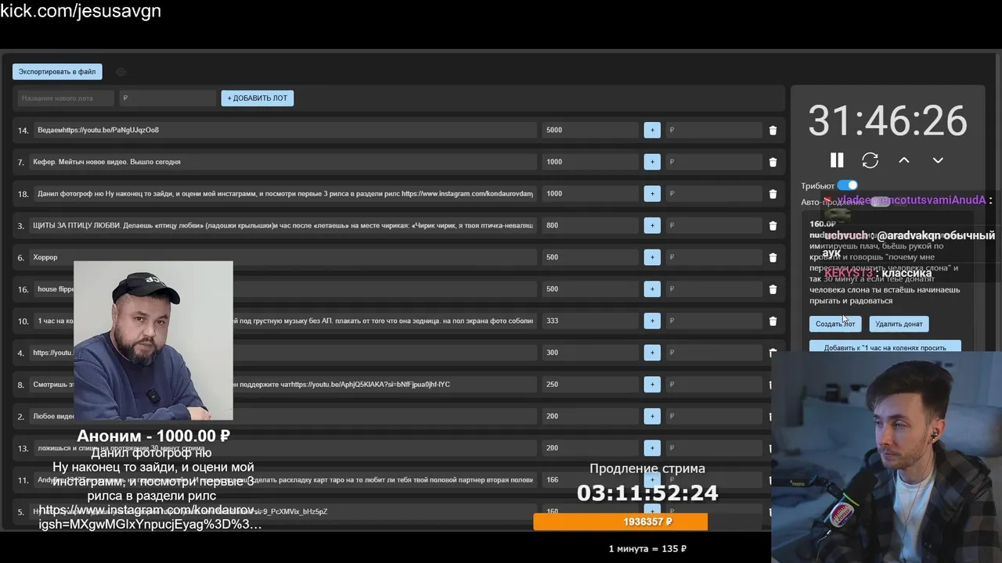1002x563 pixels.
Task: Click the + ДОБАВИТЬ ЛОТ button
Action: pyautogui.click(x=258, y=99)
